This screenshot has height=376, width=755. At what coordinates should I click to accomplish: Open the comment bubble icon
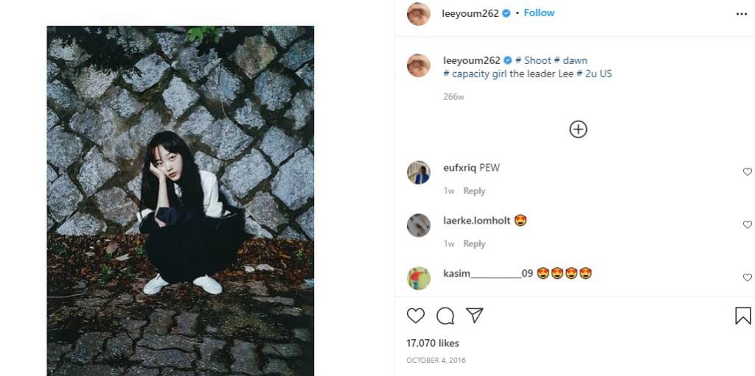click(445, 316)
